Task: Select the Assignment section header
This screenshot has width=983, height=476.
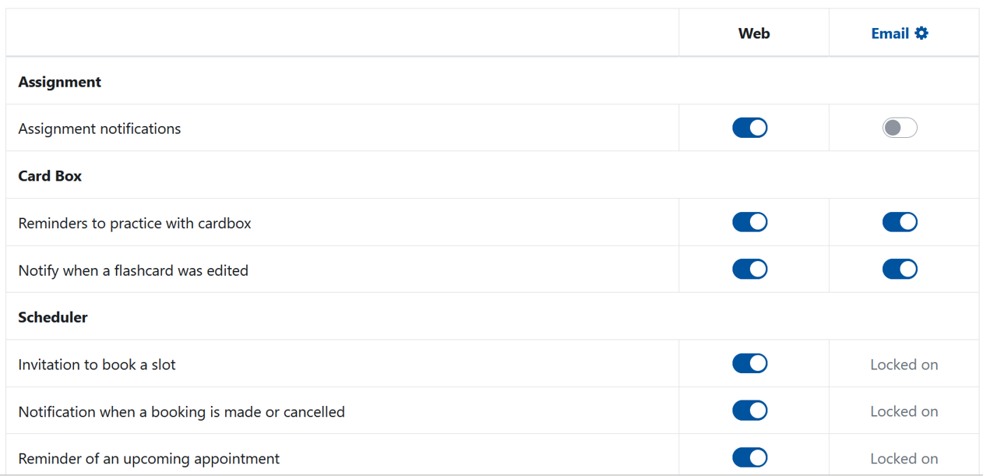Action: coord(59,81)
